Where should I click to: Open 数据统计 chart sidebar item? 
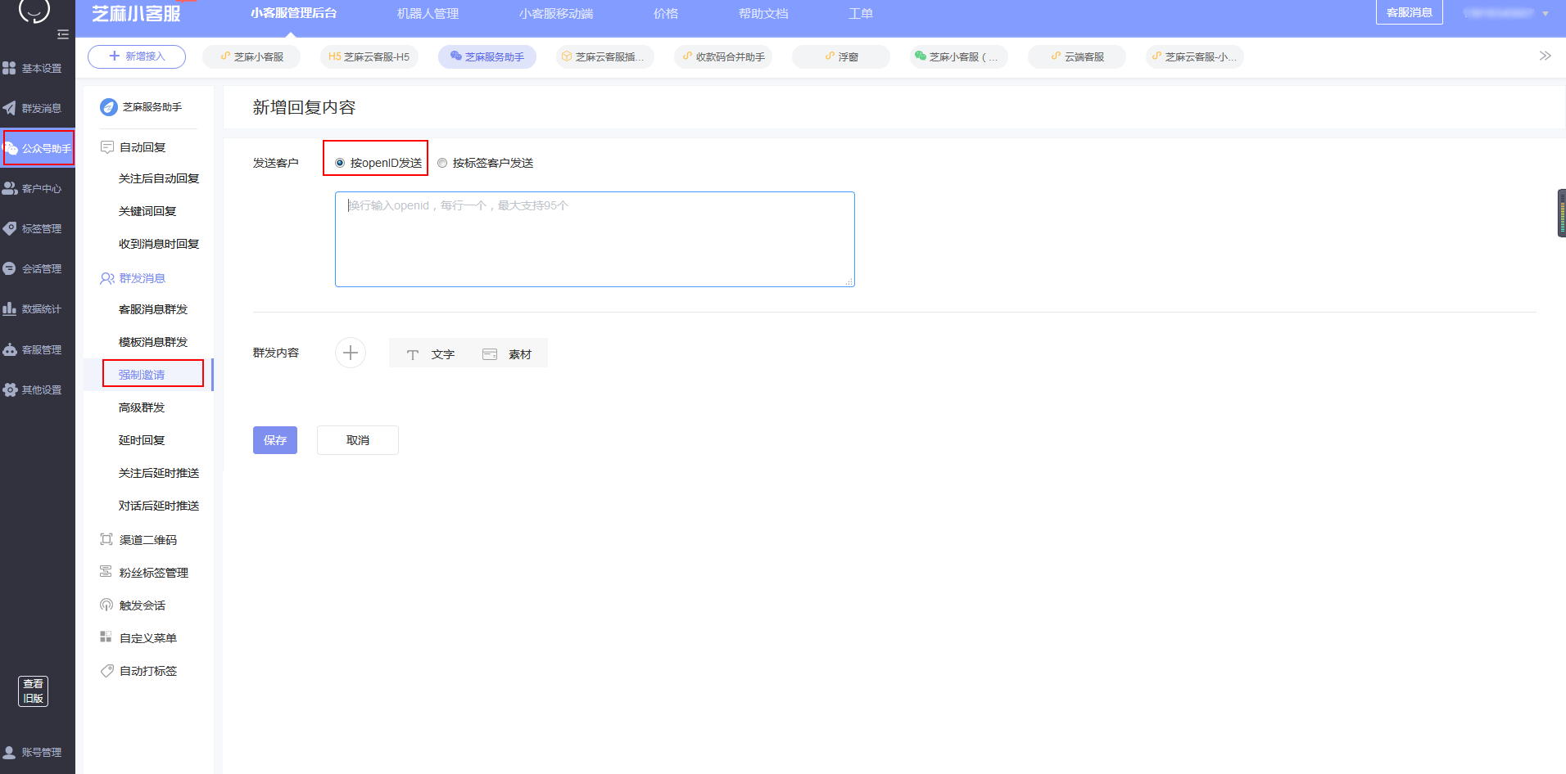point(38,308)
